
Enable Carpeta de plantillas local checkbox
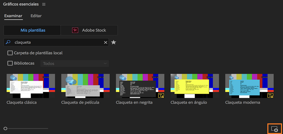point(10,53)
